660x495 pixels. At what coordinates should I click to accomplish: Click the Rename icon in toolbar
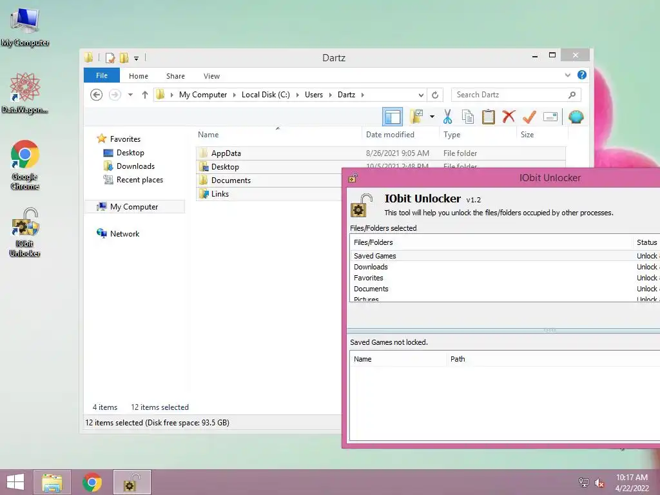(550, 117)
